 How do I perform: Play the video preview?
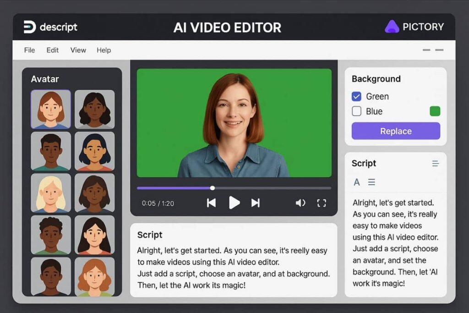click(234, 203)
